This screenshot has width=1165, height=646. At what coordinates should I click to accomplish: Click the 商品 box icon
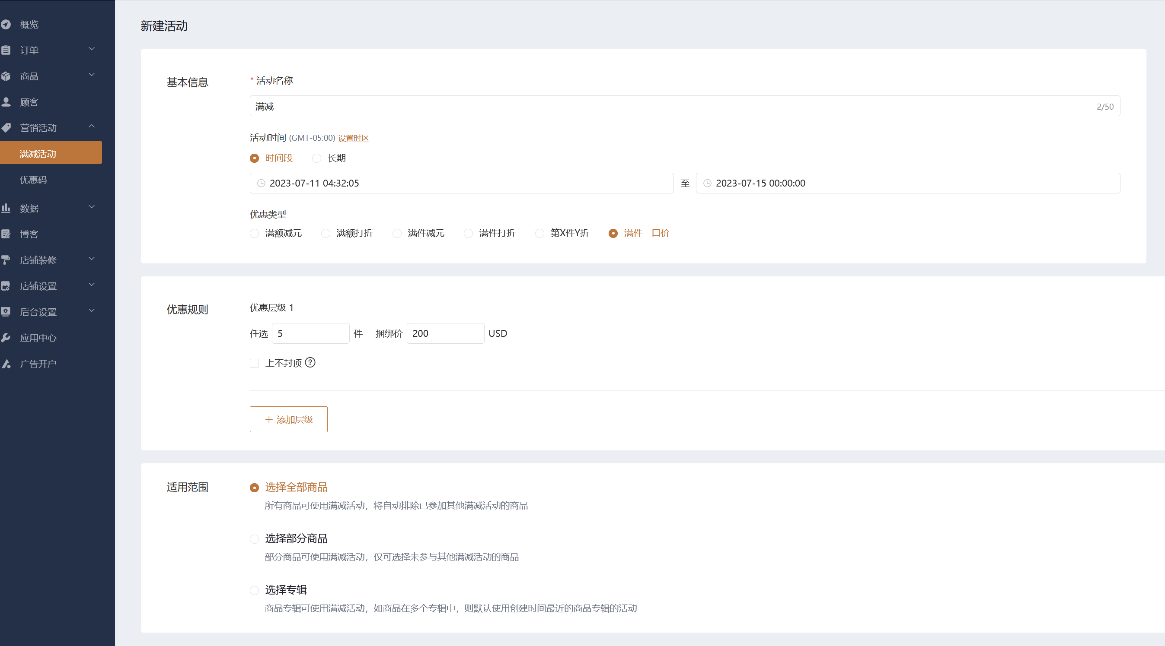[6, 76]
